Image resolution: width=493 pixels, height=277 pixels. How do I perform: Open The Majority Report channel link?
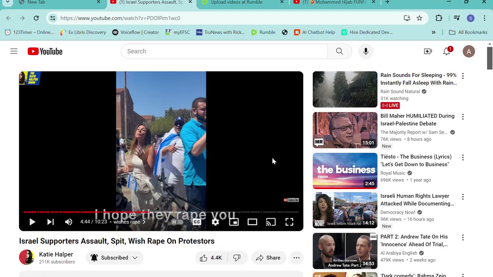(x=414, y=132)
